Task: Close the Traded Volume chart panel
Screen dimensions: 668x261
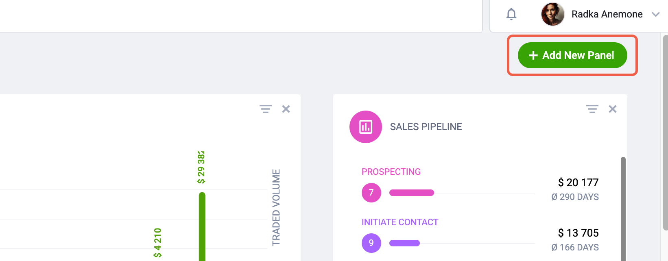Action: click(x=286, y=109)
